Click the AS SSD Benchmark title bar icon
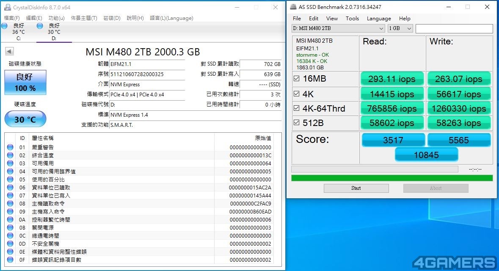 click(x=293, y=7)
